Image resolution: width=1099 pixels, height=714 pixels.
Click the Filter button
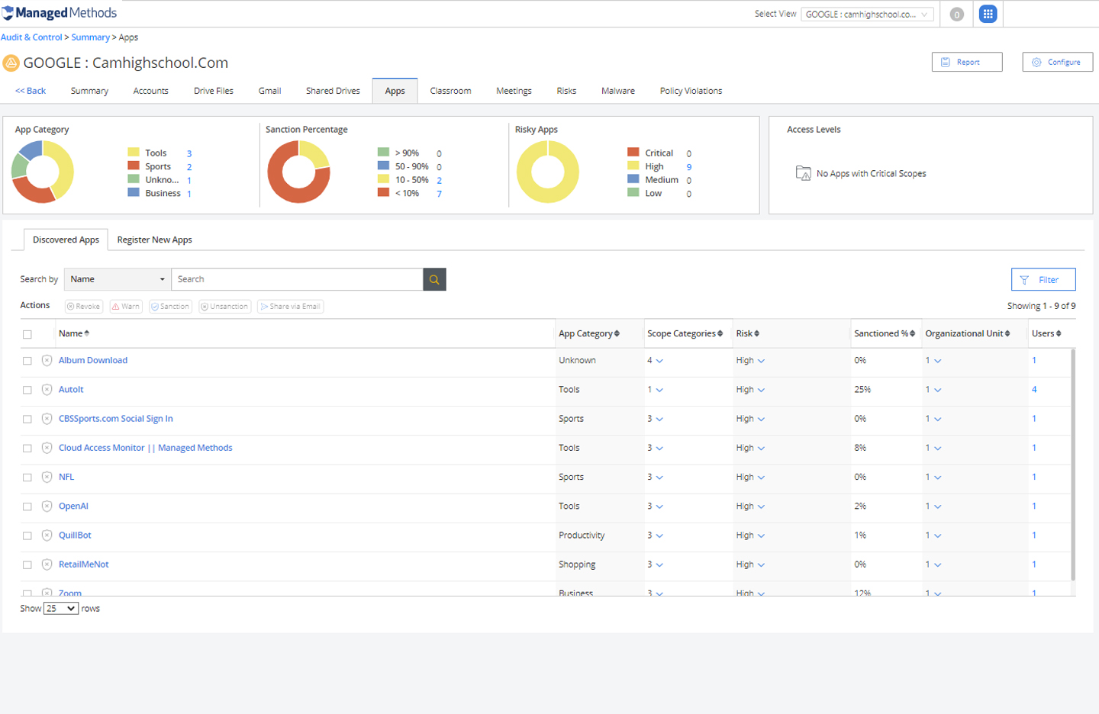tap(1043, 280)
